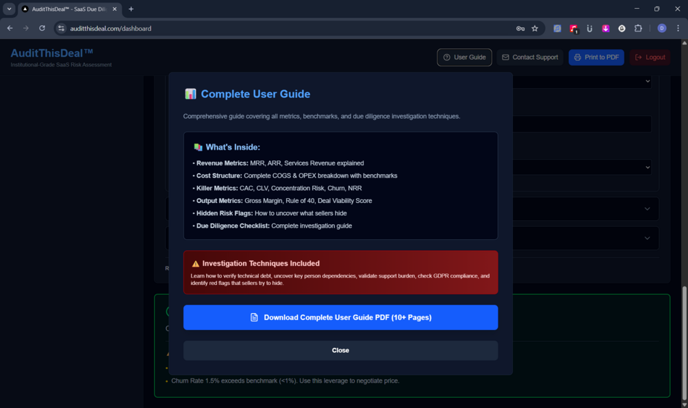The height and width of the screenshot is (408, 688).
Task: Click the question mark icon on User Guide
Action: pyautogui.click(x=446, y=57)
